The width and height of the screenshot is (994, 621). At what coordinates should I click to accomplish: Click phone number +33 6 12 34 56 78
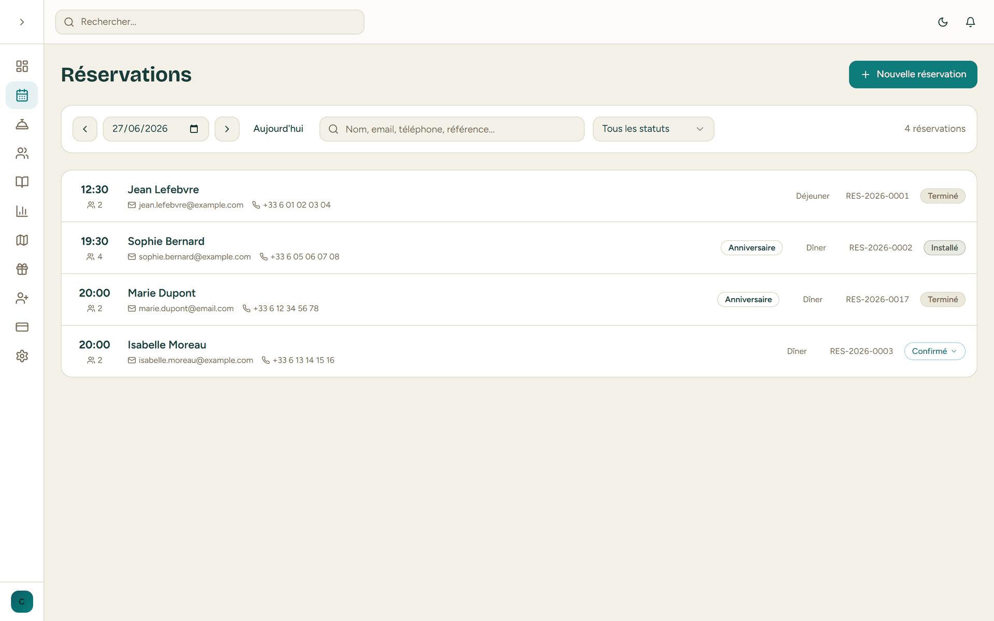(x=286, y=308)
